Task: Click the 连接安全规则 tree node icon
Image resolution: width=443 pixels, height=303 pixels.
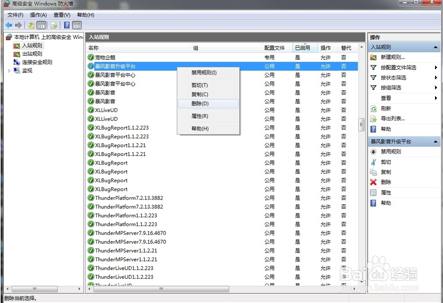Action: tap(17, 62)
